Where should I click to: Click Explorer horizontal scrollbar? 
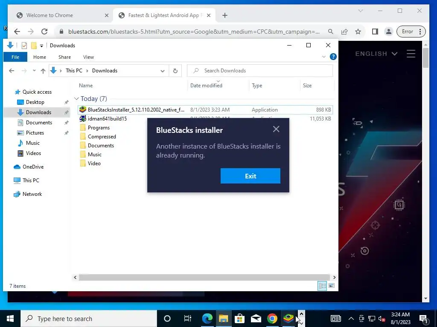pos(204,277)
